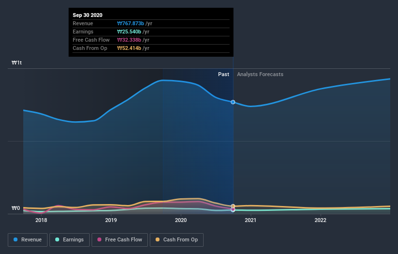Click the 'Sep 30 2020' tooltip date

pyautogui.click(x=88, y=15)
